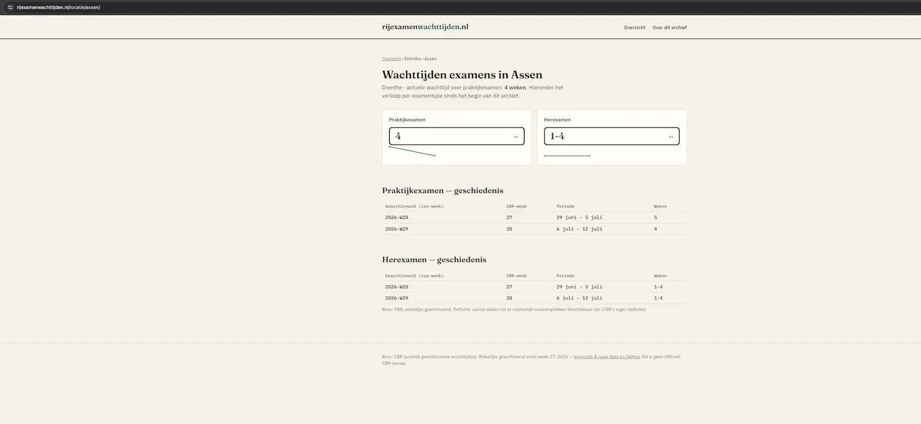Select '6 juli - 12 juli' in Praktijkexamen table
The width and height of the screenshot is (921, 424).
pos(579,229)
